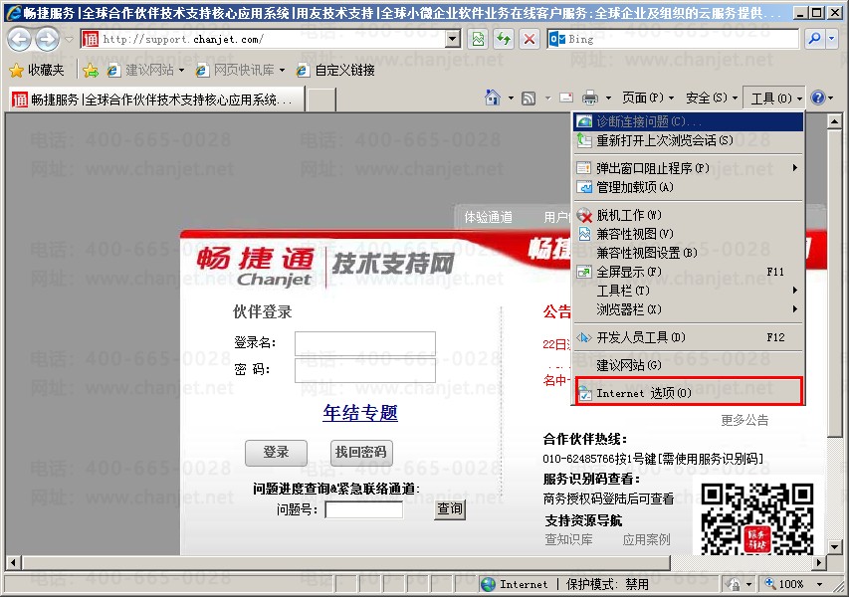Click the Compatibility View icon beside address bar
The width and height of the screenshot is (849, 597).
(478, 39)
